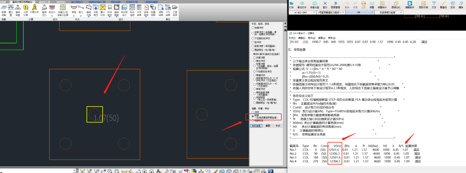
Task: Select the 内筒冲切 radio option
Action: tap(255, 57)
